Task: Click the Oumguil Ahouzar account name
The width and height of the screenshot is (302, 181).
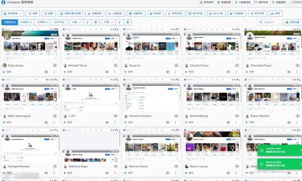Action: coord(19,166)
